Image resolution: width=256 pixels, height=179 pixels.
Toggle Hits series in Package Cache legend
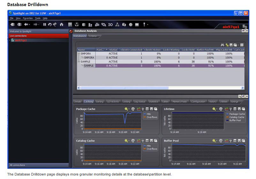pos(147,114)
